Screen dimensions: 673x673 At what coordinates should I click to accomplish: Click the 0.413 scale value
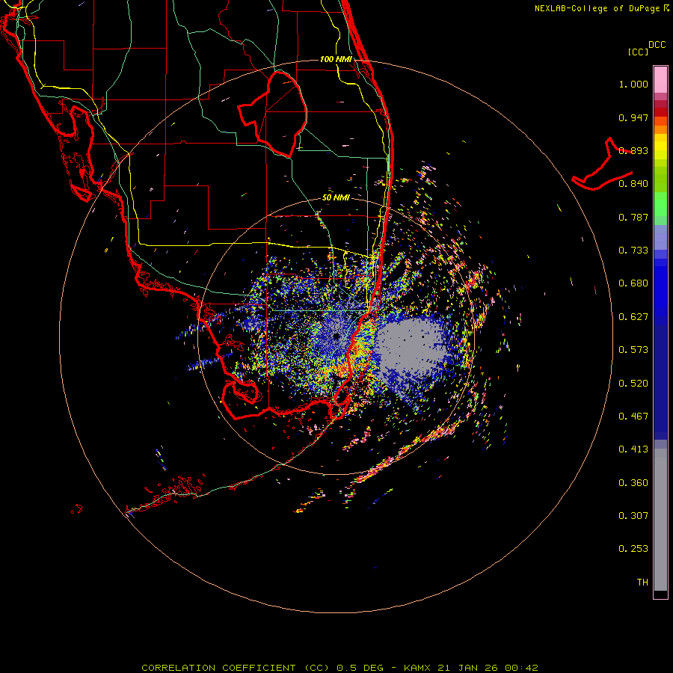pyautogui.click(x=633, y=449)
